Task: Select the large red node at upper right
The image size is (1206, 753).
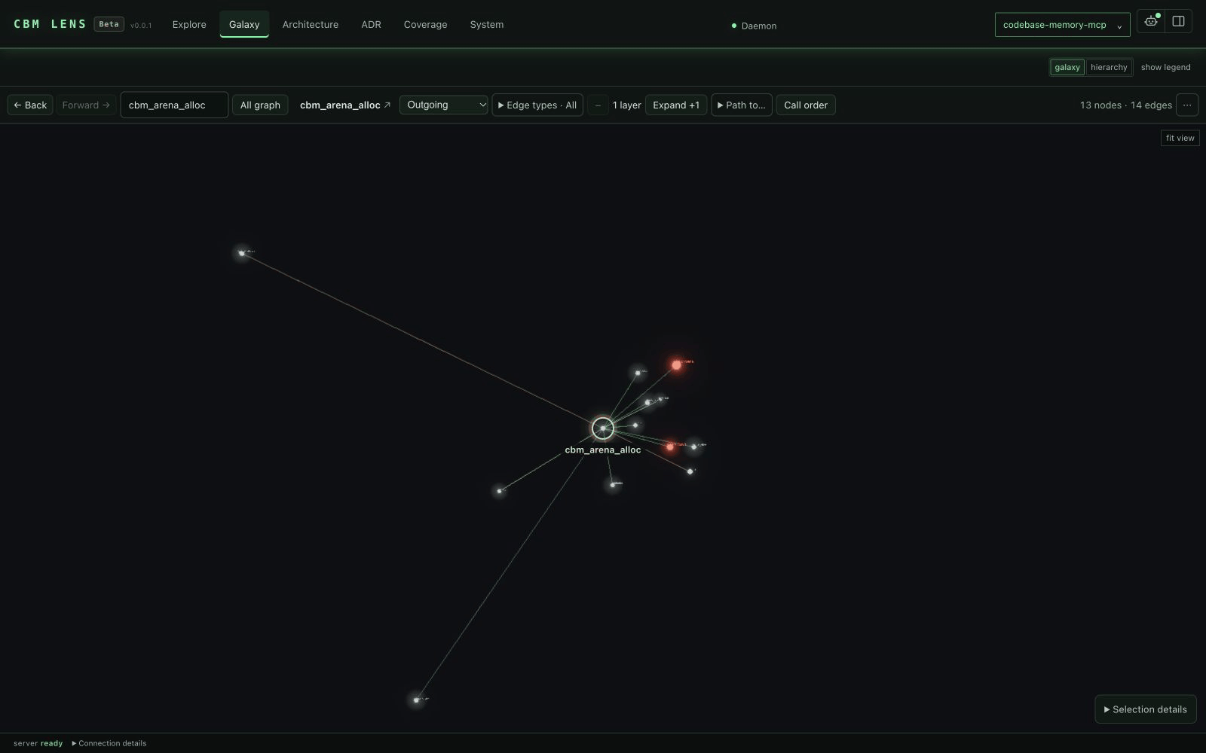Action: coord(676,365)
